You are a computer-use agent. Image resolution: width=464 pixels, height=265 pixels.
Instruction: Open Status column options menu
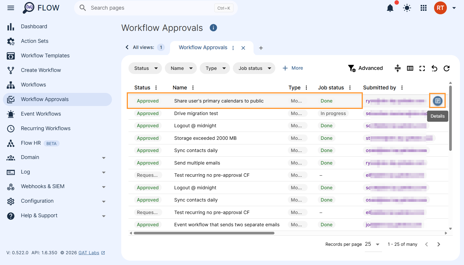[156, 88]
